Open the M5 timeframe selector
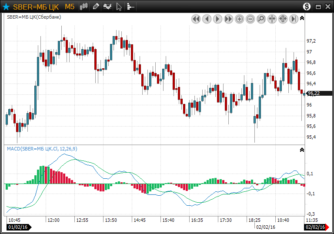 coord(70,7)
